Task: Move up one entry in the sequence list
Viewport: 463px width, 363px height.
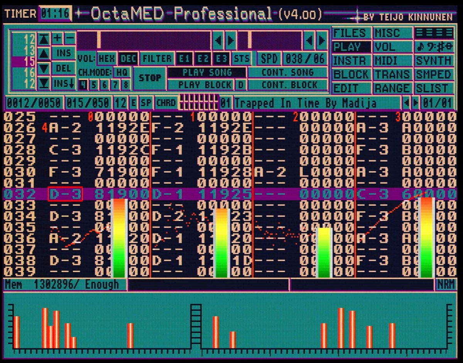Action: click(x=44, y=53)
